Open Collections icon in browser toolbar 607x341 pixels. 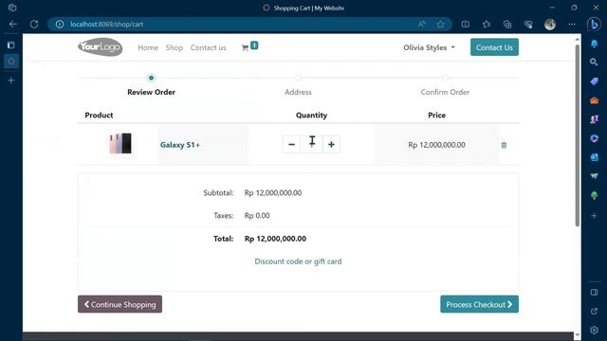click(507, 24)
